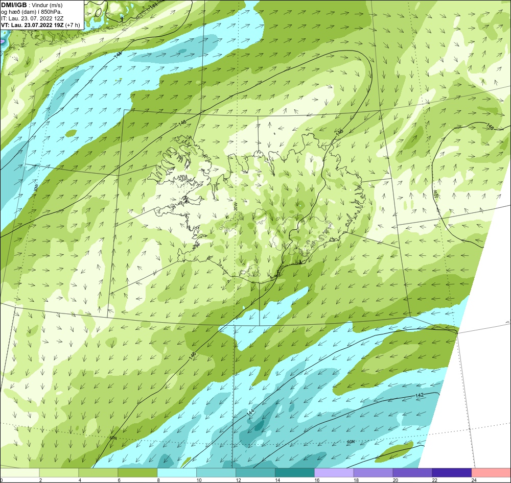Click the legend tick value '16'

(x=317, y=480)
